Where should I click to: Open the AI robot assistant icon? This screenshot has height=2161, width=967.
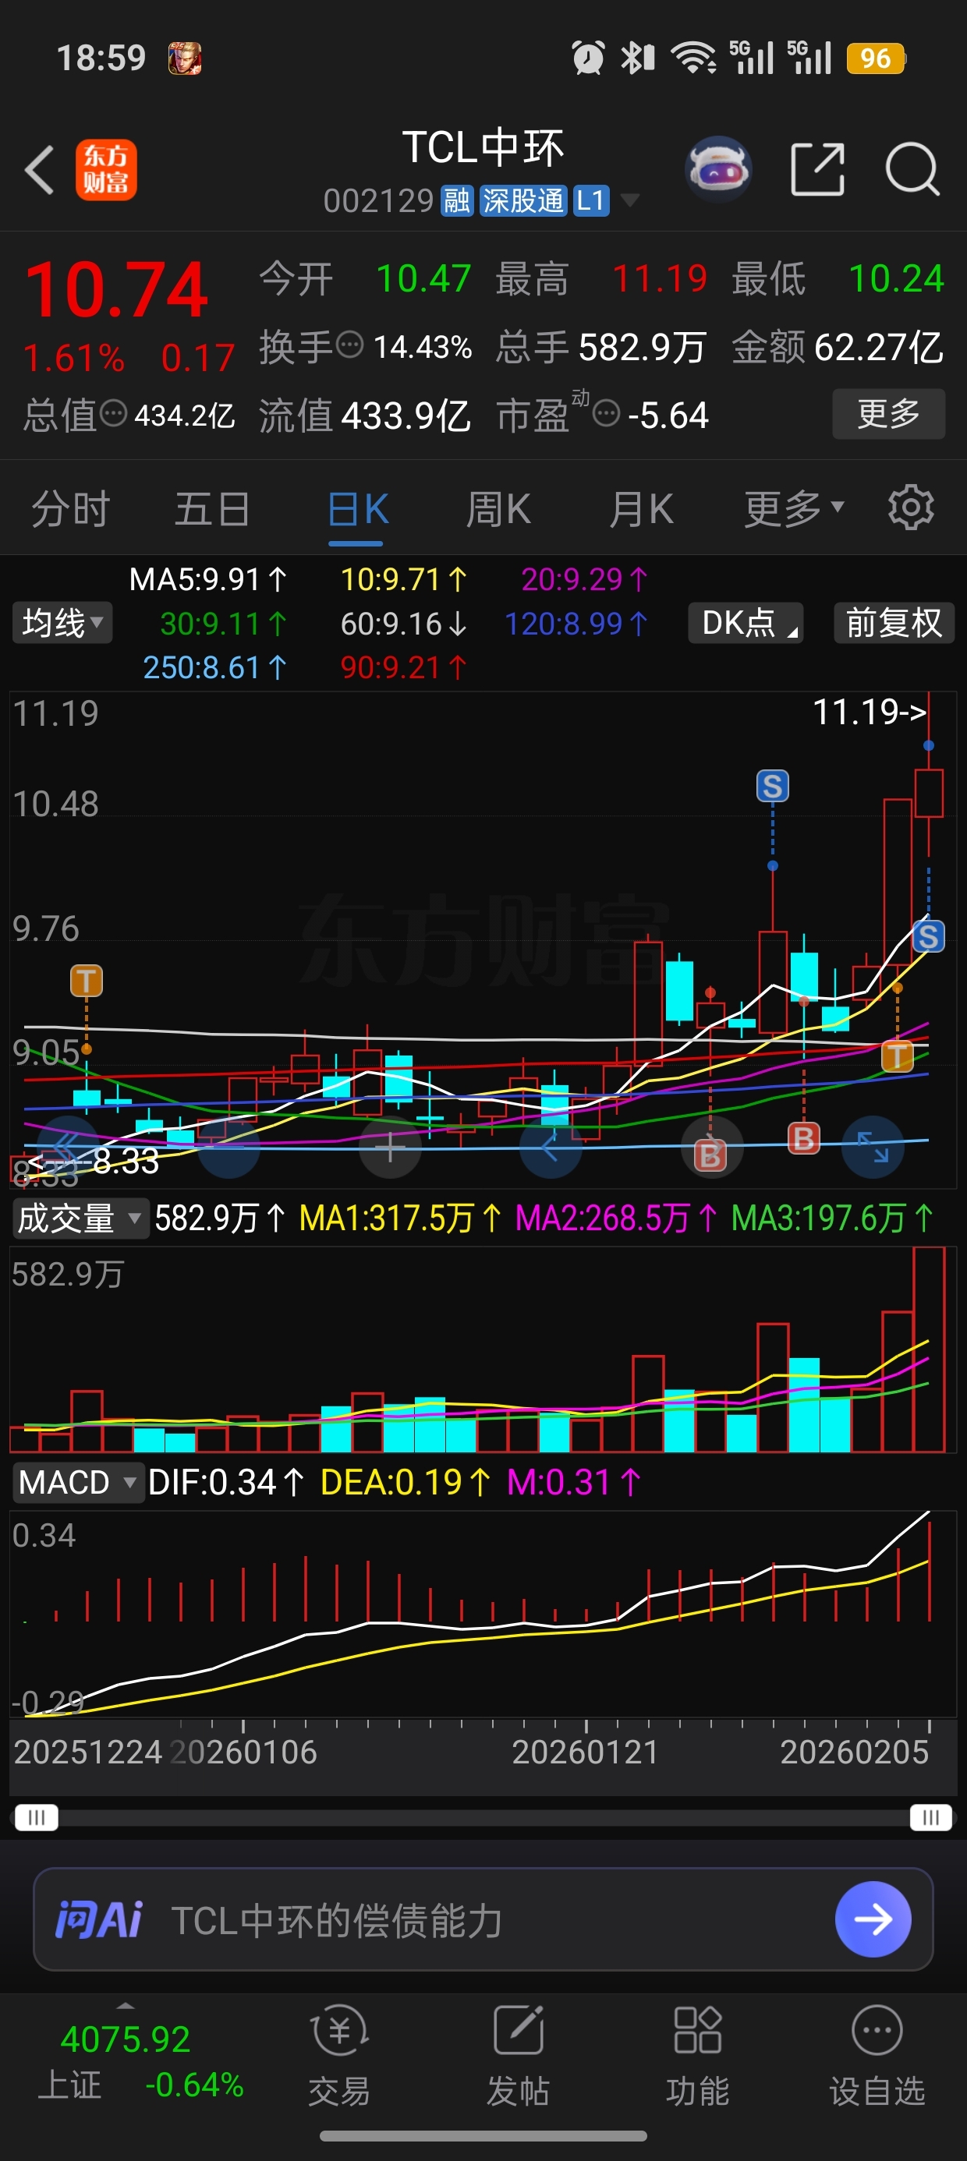click(718, 168)
